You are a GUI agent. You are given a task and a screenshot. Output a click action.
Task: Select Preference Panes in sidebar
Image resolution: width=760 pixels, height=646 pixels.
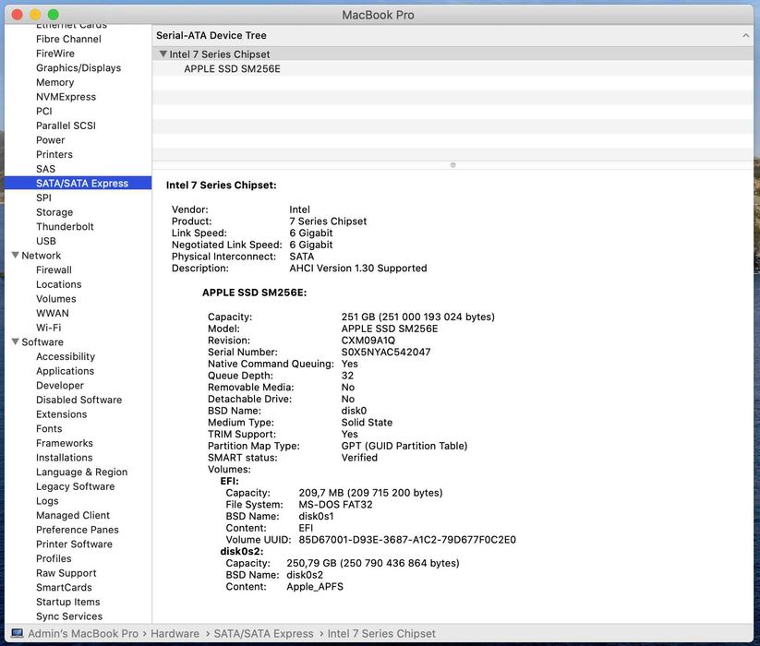pos(77,530)
